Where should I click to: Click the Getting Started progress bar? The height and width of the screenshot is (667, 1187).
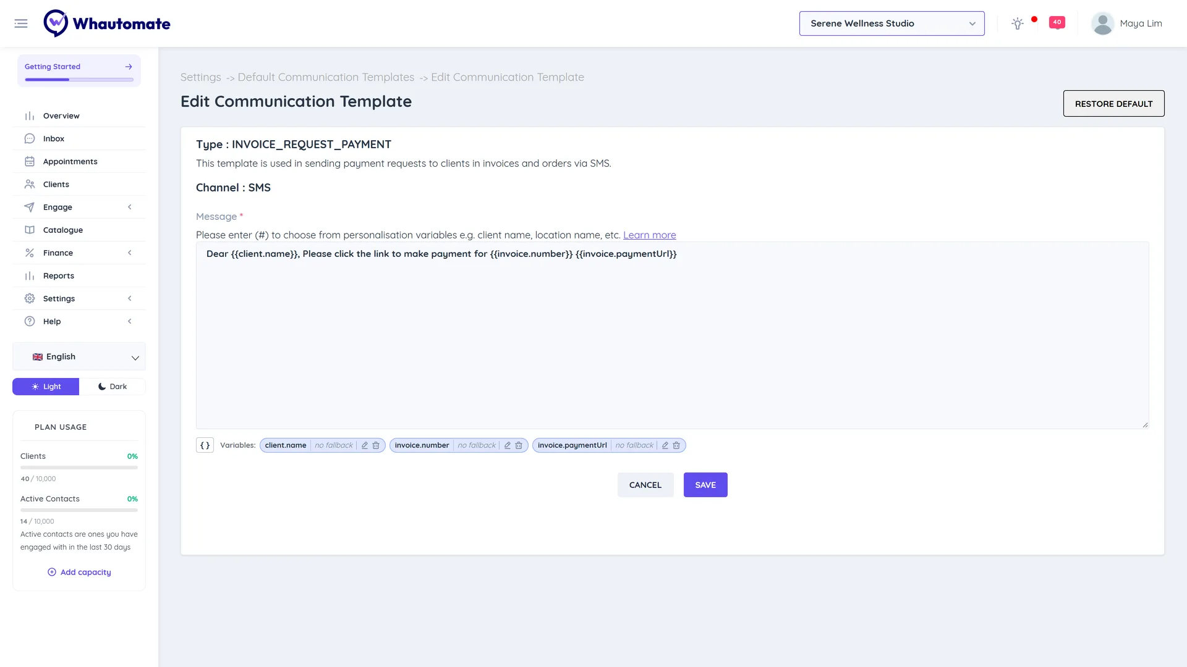79,80
